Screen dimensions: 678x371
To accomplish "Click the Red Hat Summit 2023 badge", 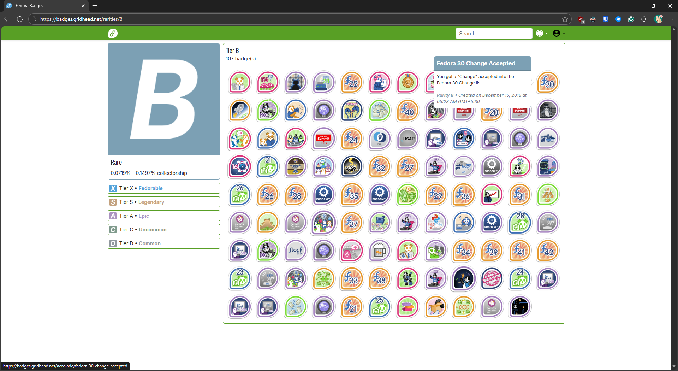I will point(323,139).
